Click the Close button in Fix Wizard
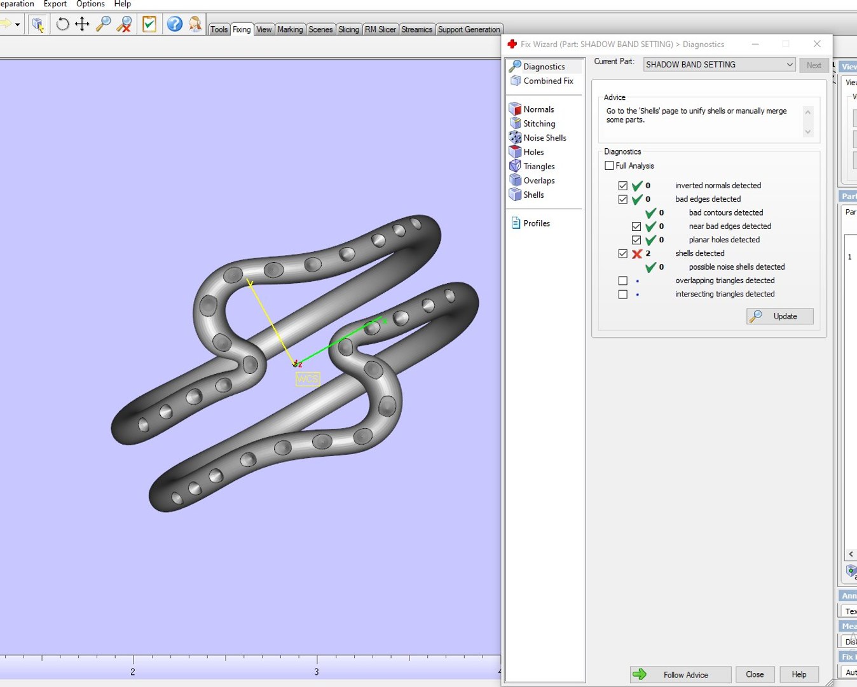 tap(755, 674)
